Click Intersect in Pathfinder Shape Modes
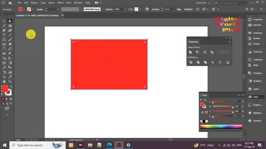266x149 pixels. tap(205, 52)
